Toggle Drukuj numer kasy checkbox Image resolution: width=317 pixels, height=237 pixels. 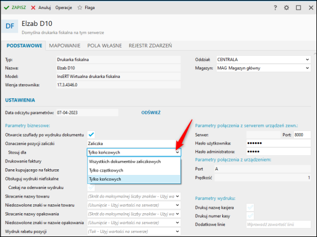pos(250,216)
